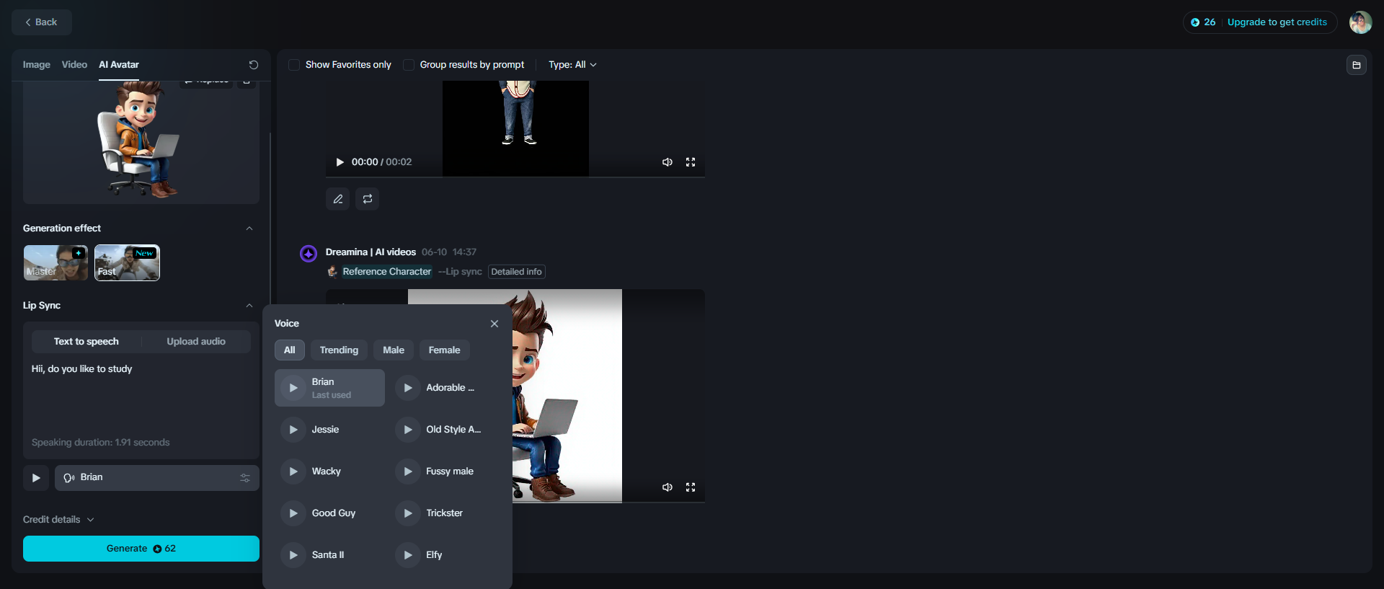Screen dimensions: 1384x589
Task: Collapse the Generation effect section
Action: pos(249,229)
